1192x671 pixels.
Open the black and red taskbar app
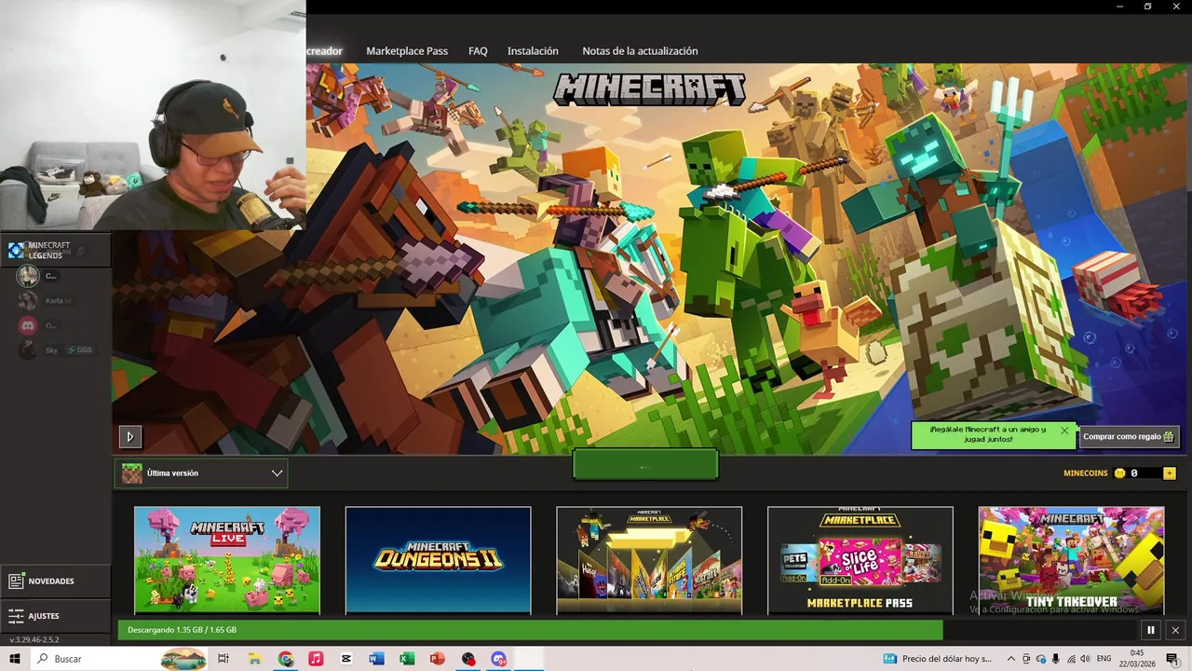point(468,659)
